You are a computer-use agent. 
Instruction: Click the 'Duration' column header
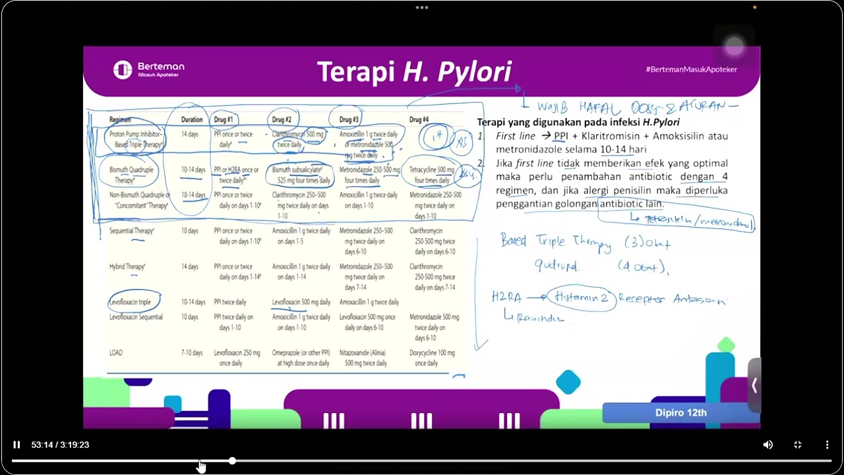tap(192, 119)
